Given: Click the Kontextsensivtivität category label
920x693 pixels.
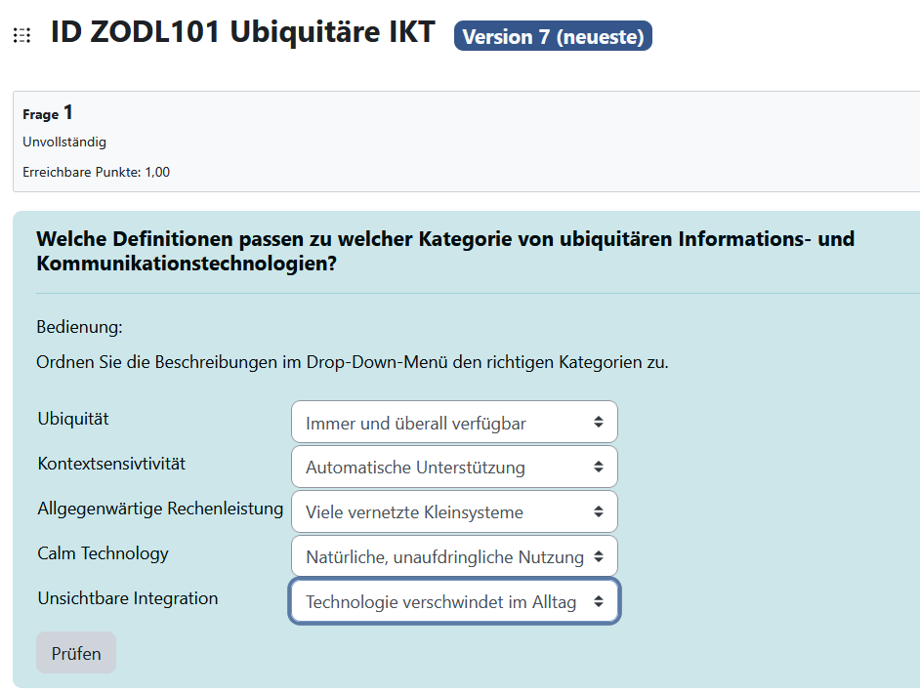Looking at the screenshot, I should (x=110, y=464).
